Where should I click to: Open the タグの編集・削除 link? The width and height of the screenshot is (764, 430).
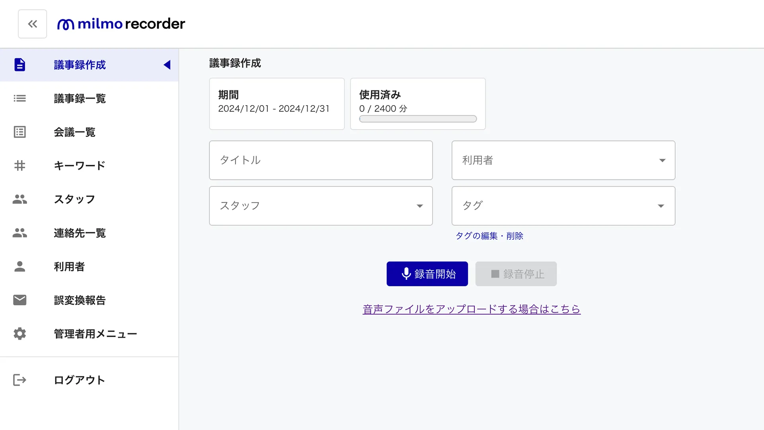coord(489,236)
